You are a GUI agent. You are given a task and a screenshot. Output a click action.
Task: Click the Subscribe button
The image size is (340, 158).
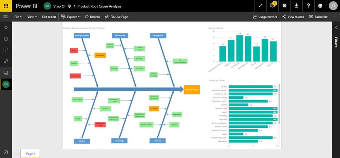(x=318, y=17)
